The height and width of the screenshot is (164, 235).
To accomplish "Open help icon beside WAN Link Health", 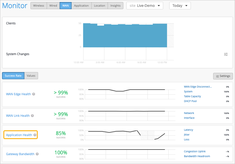I will 32,116.
